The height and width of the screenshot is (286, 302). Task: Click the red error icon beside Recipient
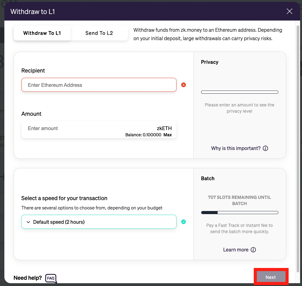click(x=184, y=85)
